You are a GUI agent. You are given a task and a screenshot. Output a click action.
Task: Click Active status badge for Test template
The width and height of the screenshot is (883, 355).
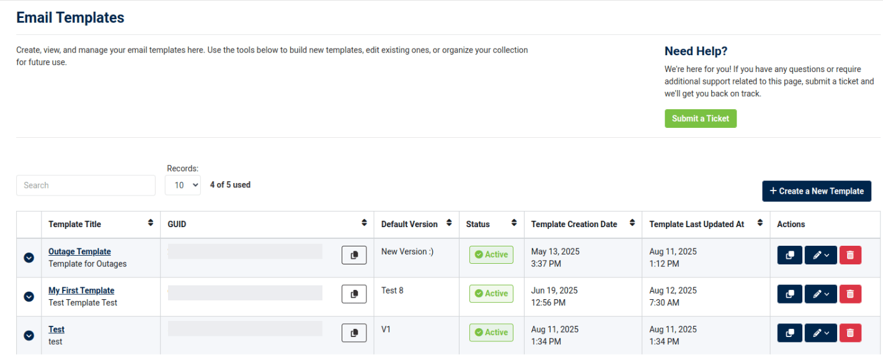(491, 333)
